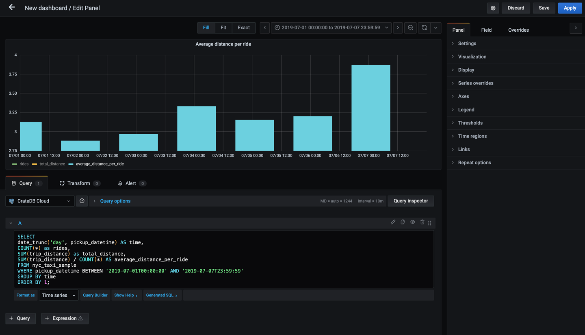Click the 07/07 bar in the chart
The image size is (585, 335).
click(371, 108)
